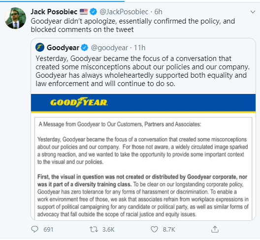Click Jack's tweet text about Goodyear policy

coord(132,26)
